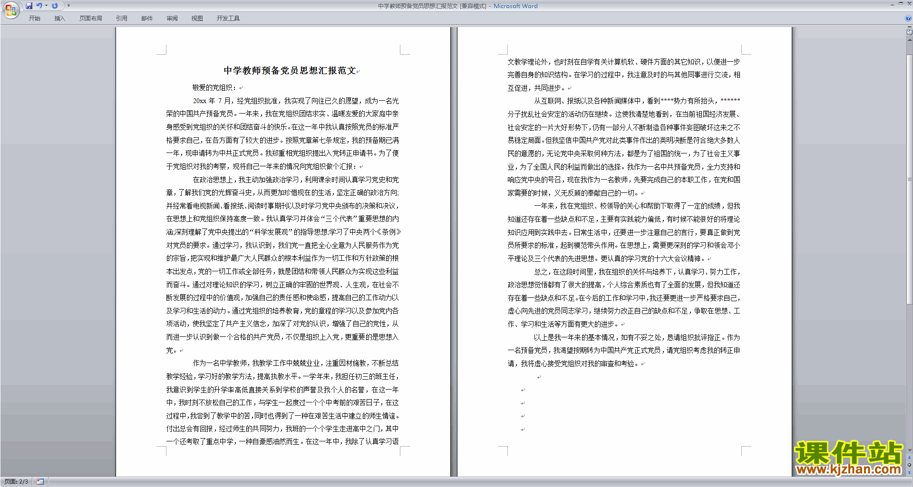The image size is (913, 487).
Task: Click the macro recording icon in status bar
Action: click(x=40, y=482)
